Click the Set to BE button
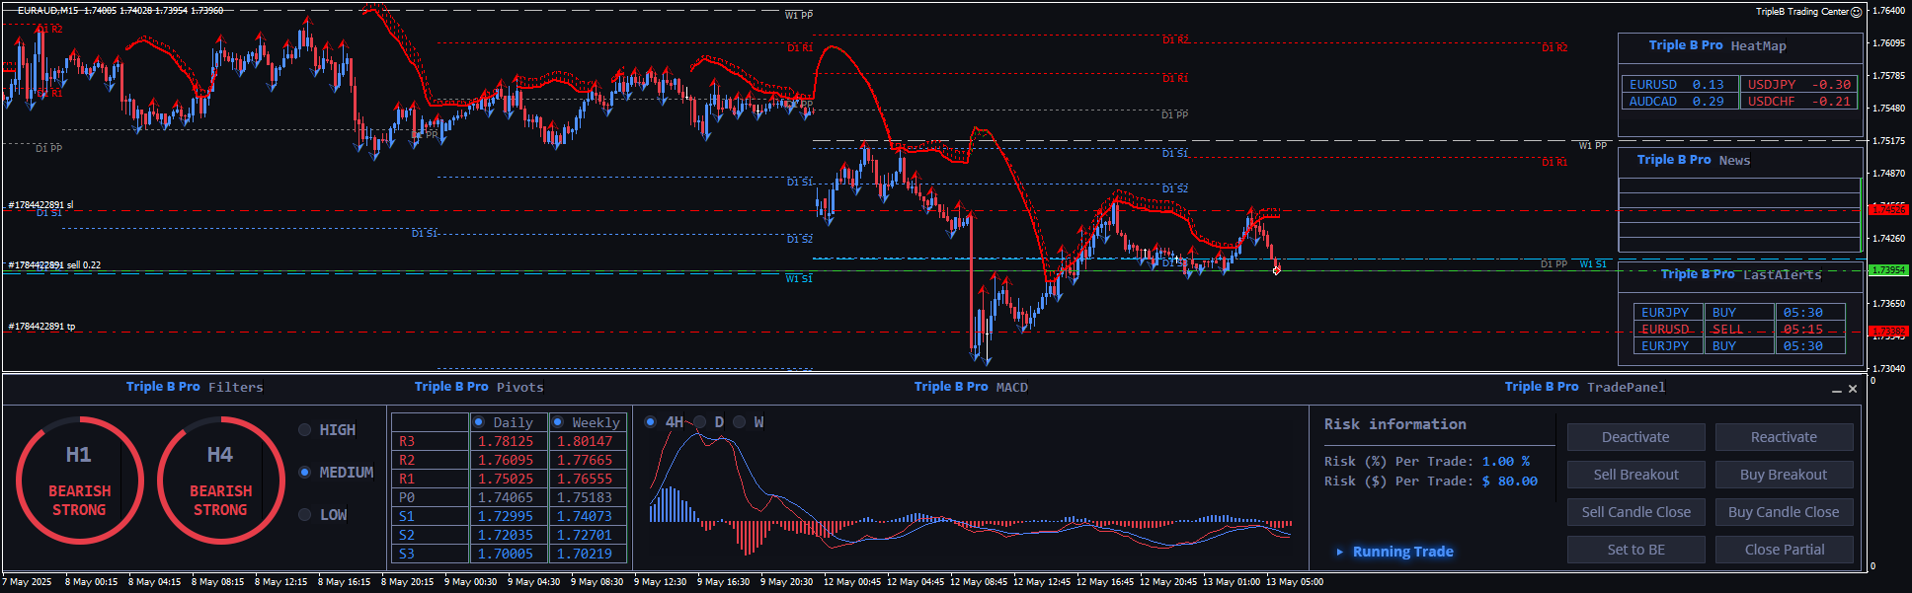1912x593 pixels. (x=1635, y=550)
